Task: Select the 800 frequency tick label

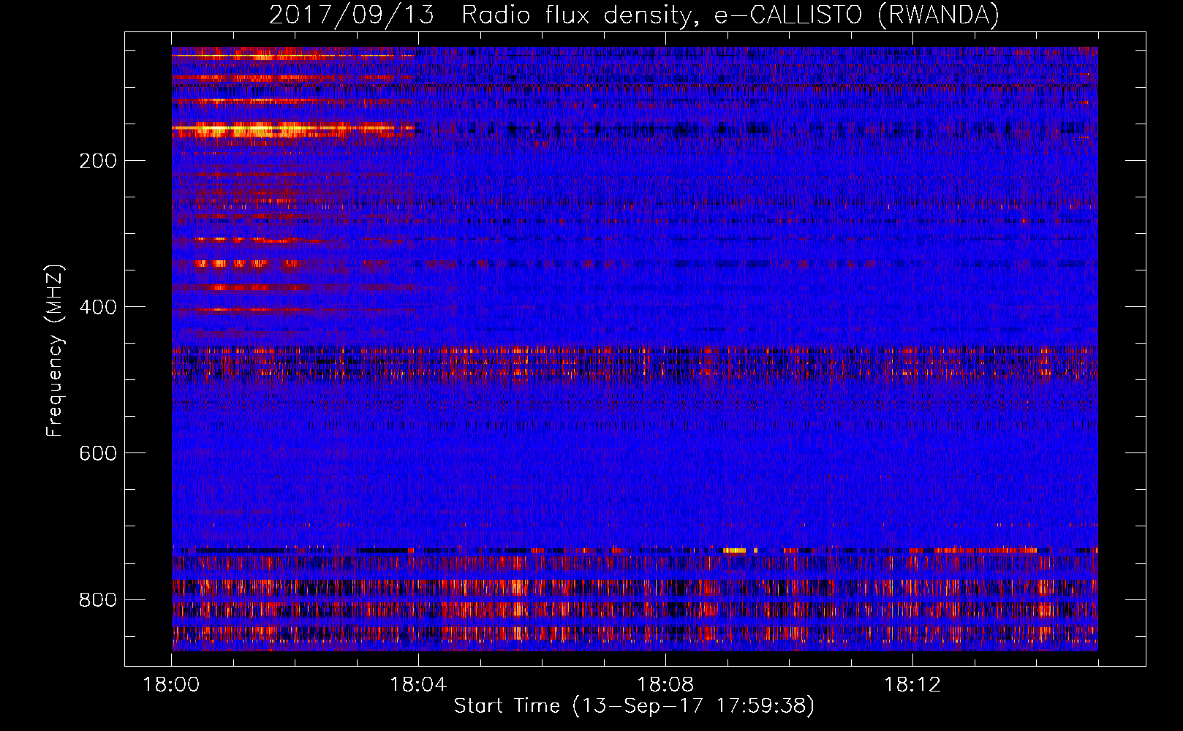Action: (x=98, y=599)
